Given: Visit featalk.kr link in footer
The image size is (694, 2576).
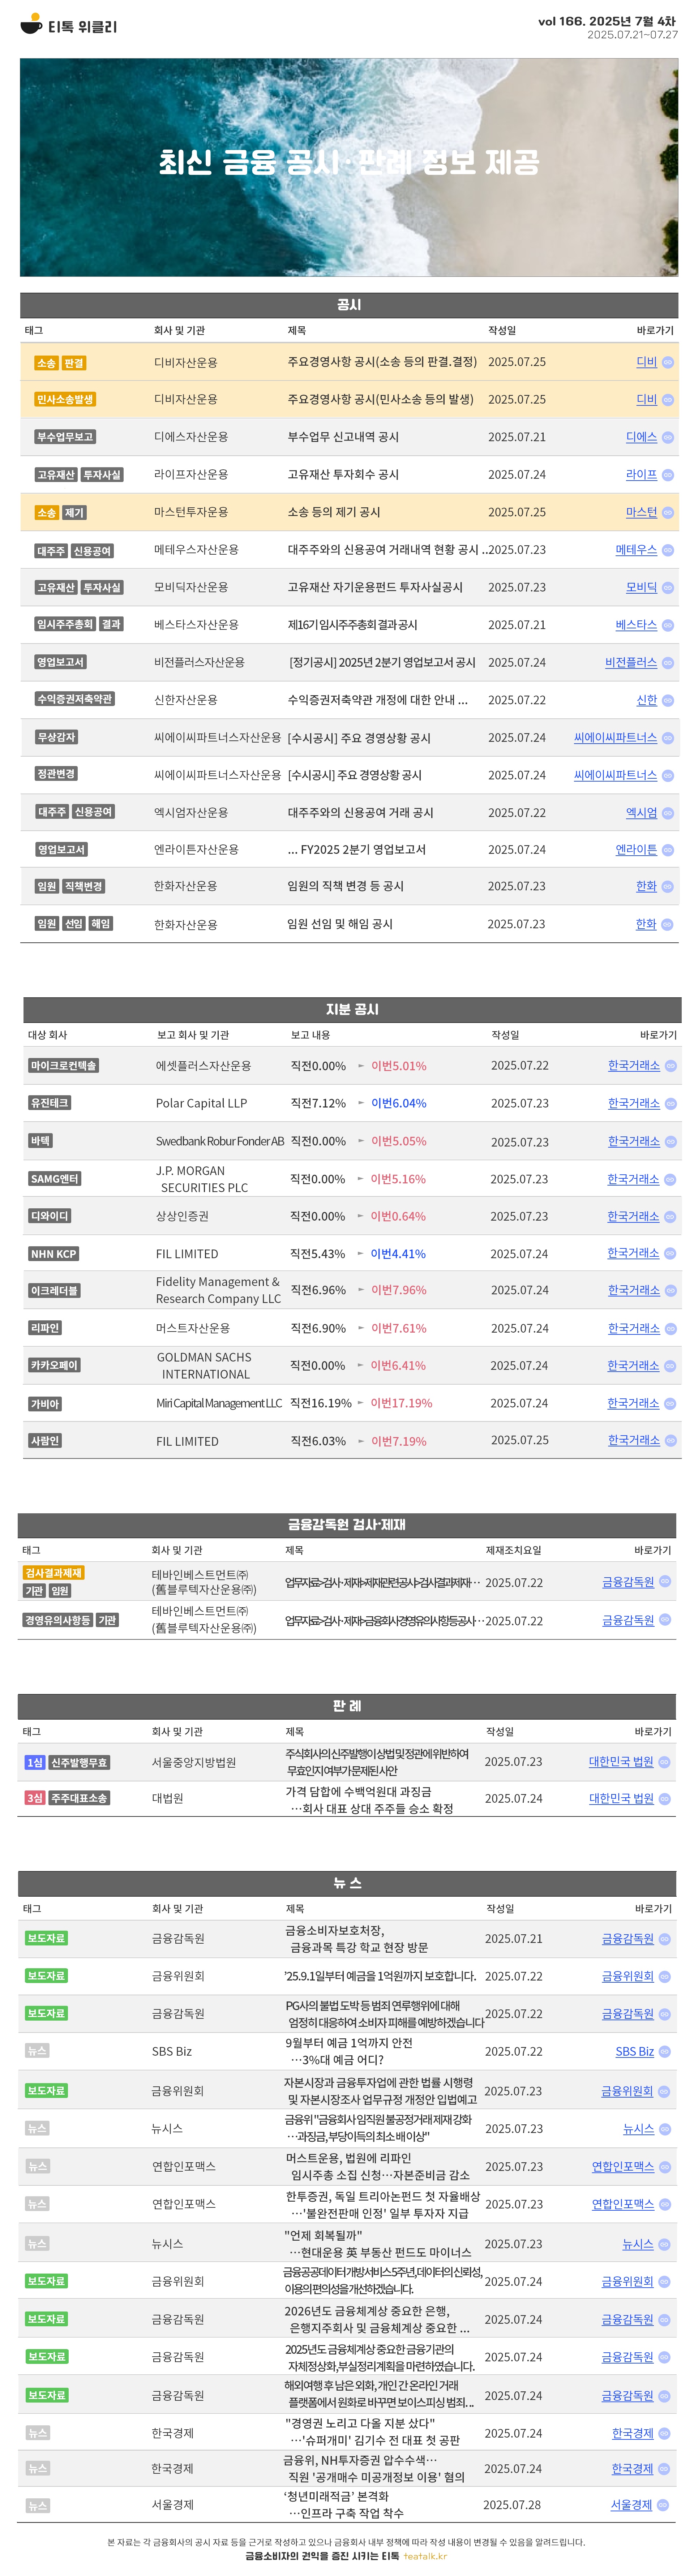Looking at the screenshot, I should 425,2556.
